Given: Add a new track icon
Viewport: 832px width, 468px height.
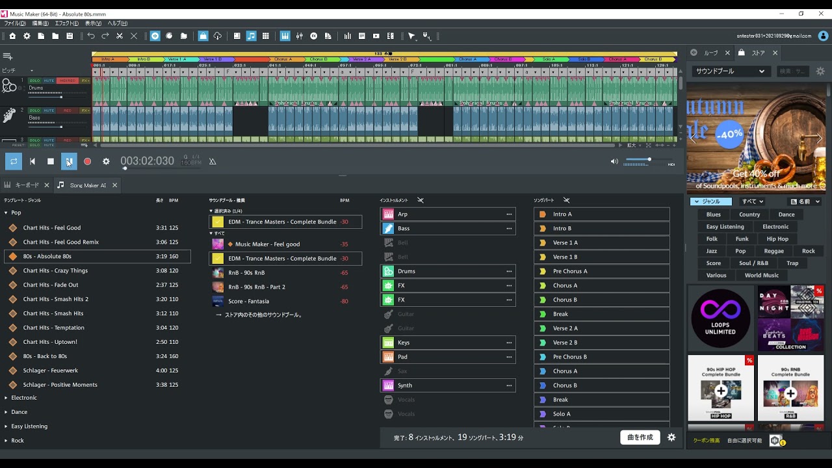Looking at the screenshot, I should tap(8, 57).
